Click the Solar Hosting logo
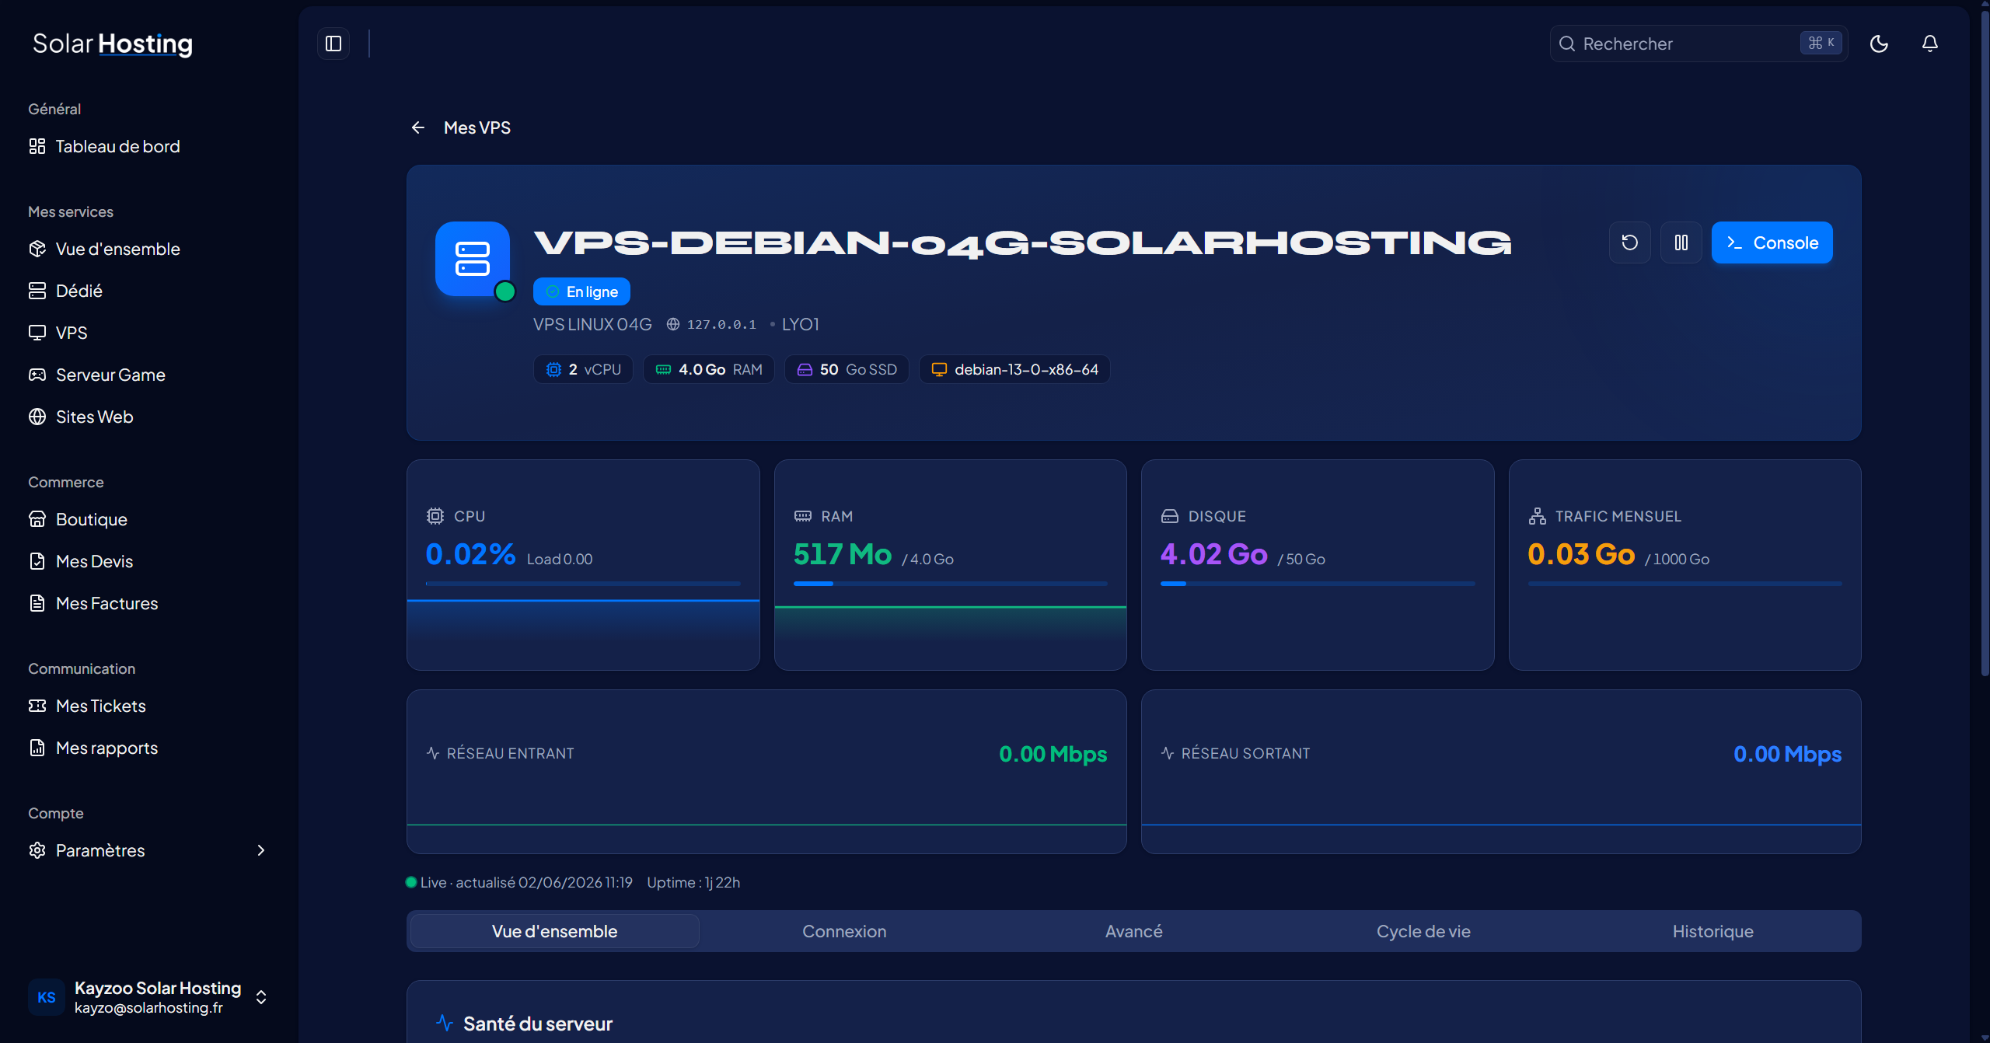 pos(113,44)
